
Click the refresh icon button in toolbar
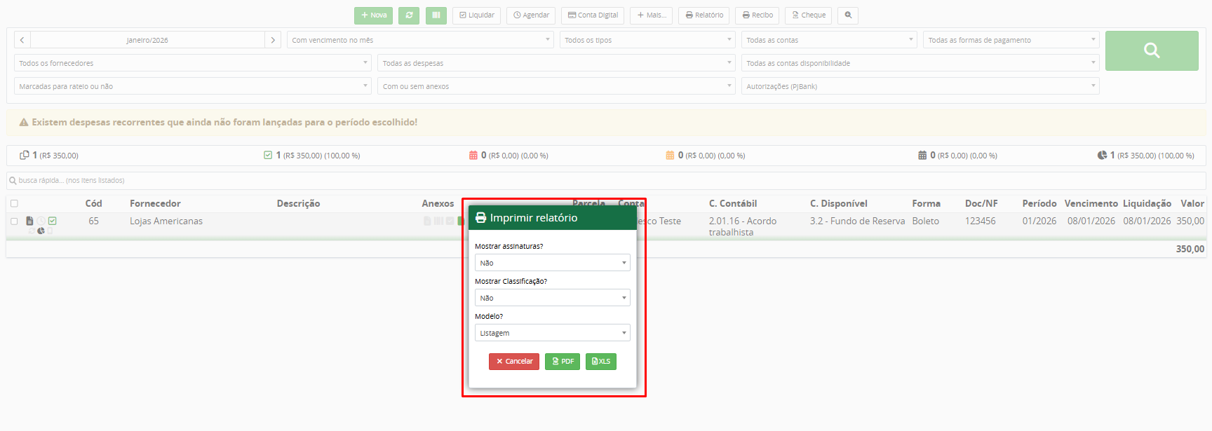coord(409,15)
